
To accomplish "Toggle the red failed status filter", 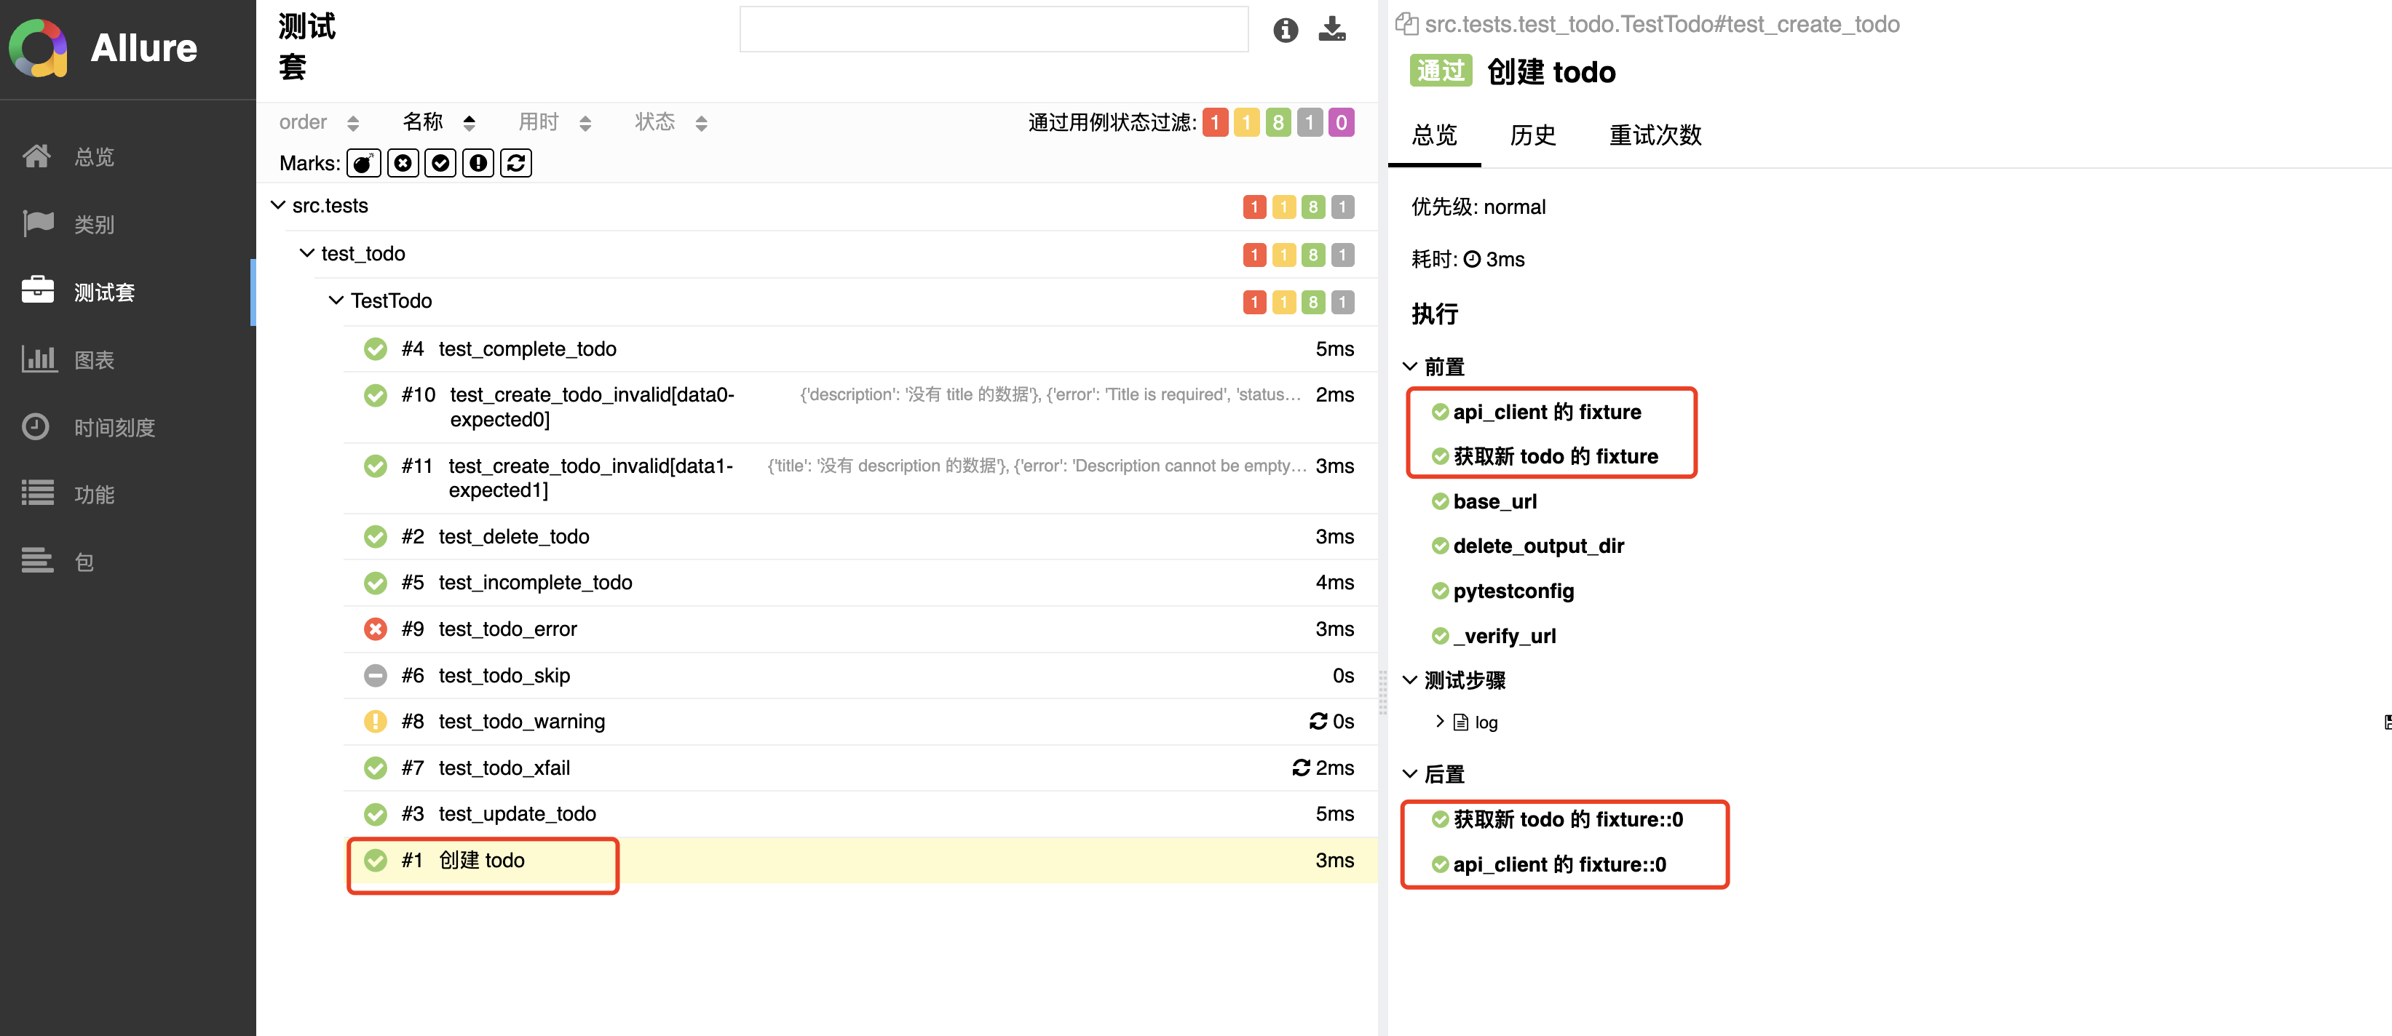I will 1215,122.
